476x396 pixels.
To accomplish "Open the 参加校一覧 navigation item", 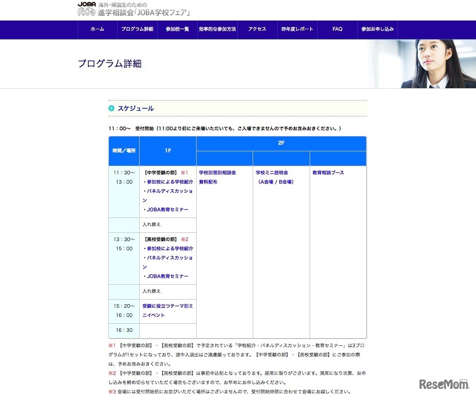I will point(177,30).
